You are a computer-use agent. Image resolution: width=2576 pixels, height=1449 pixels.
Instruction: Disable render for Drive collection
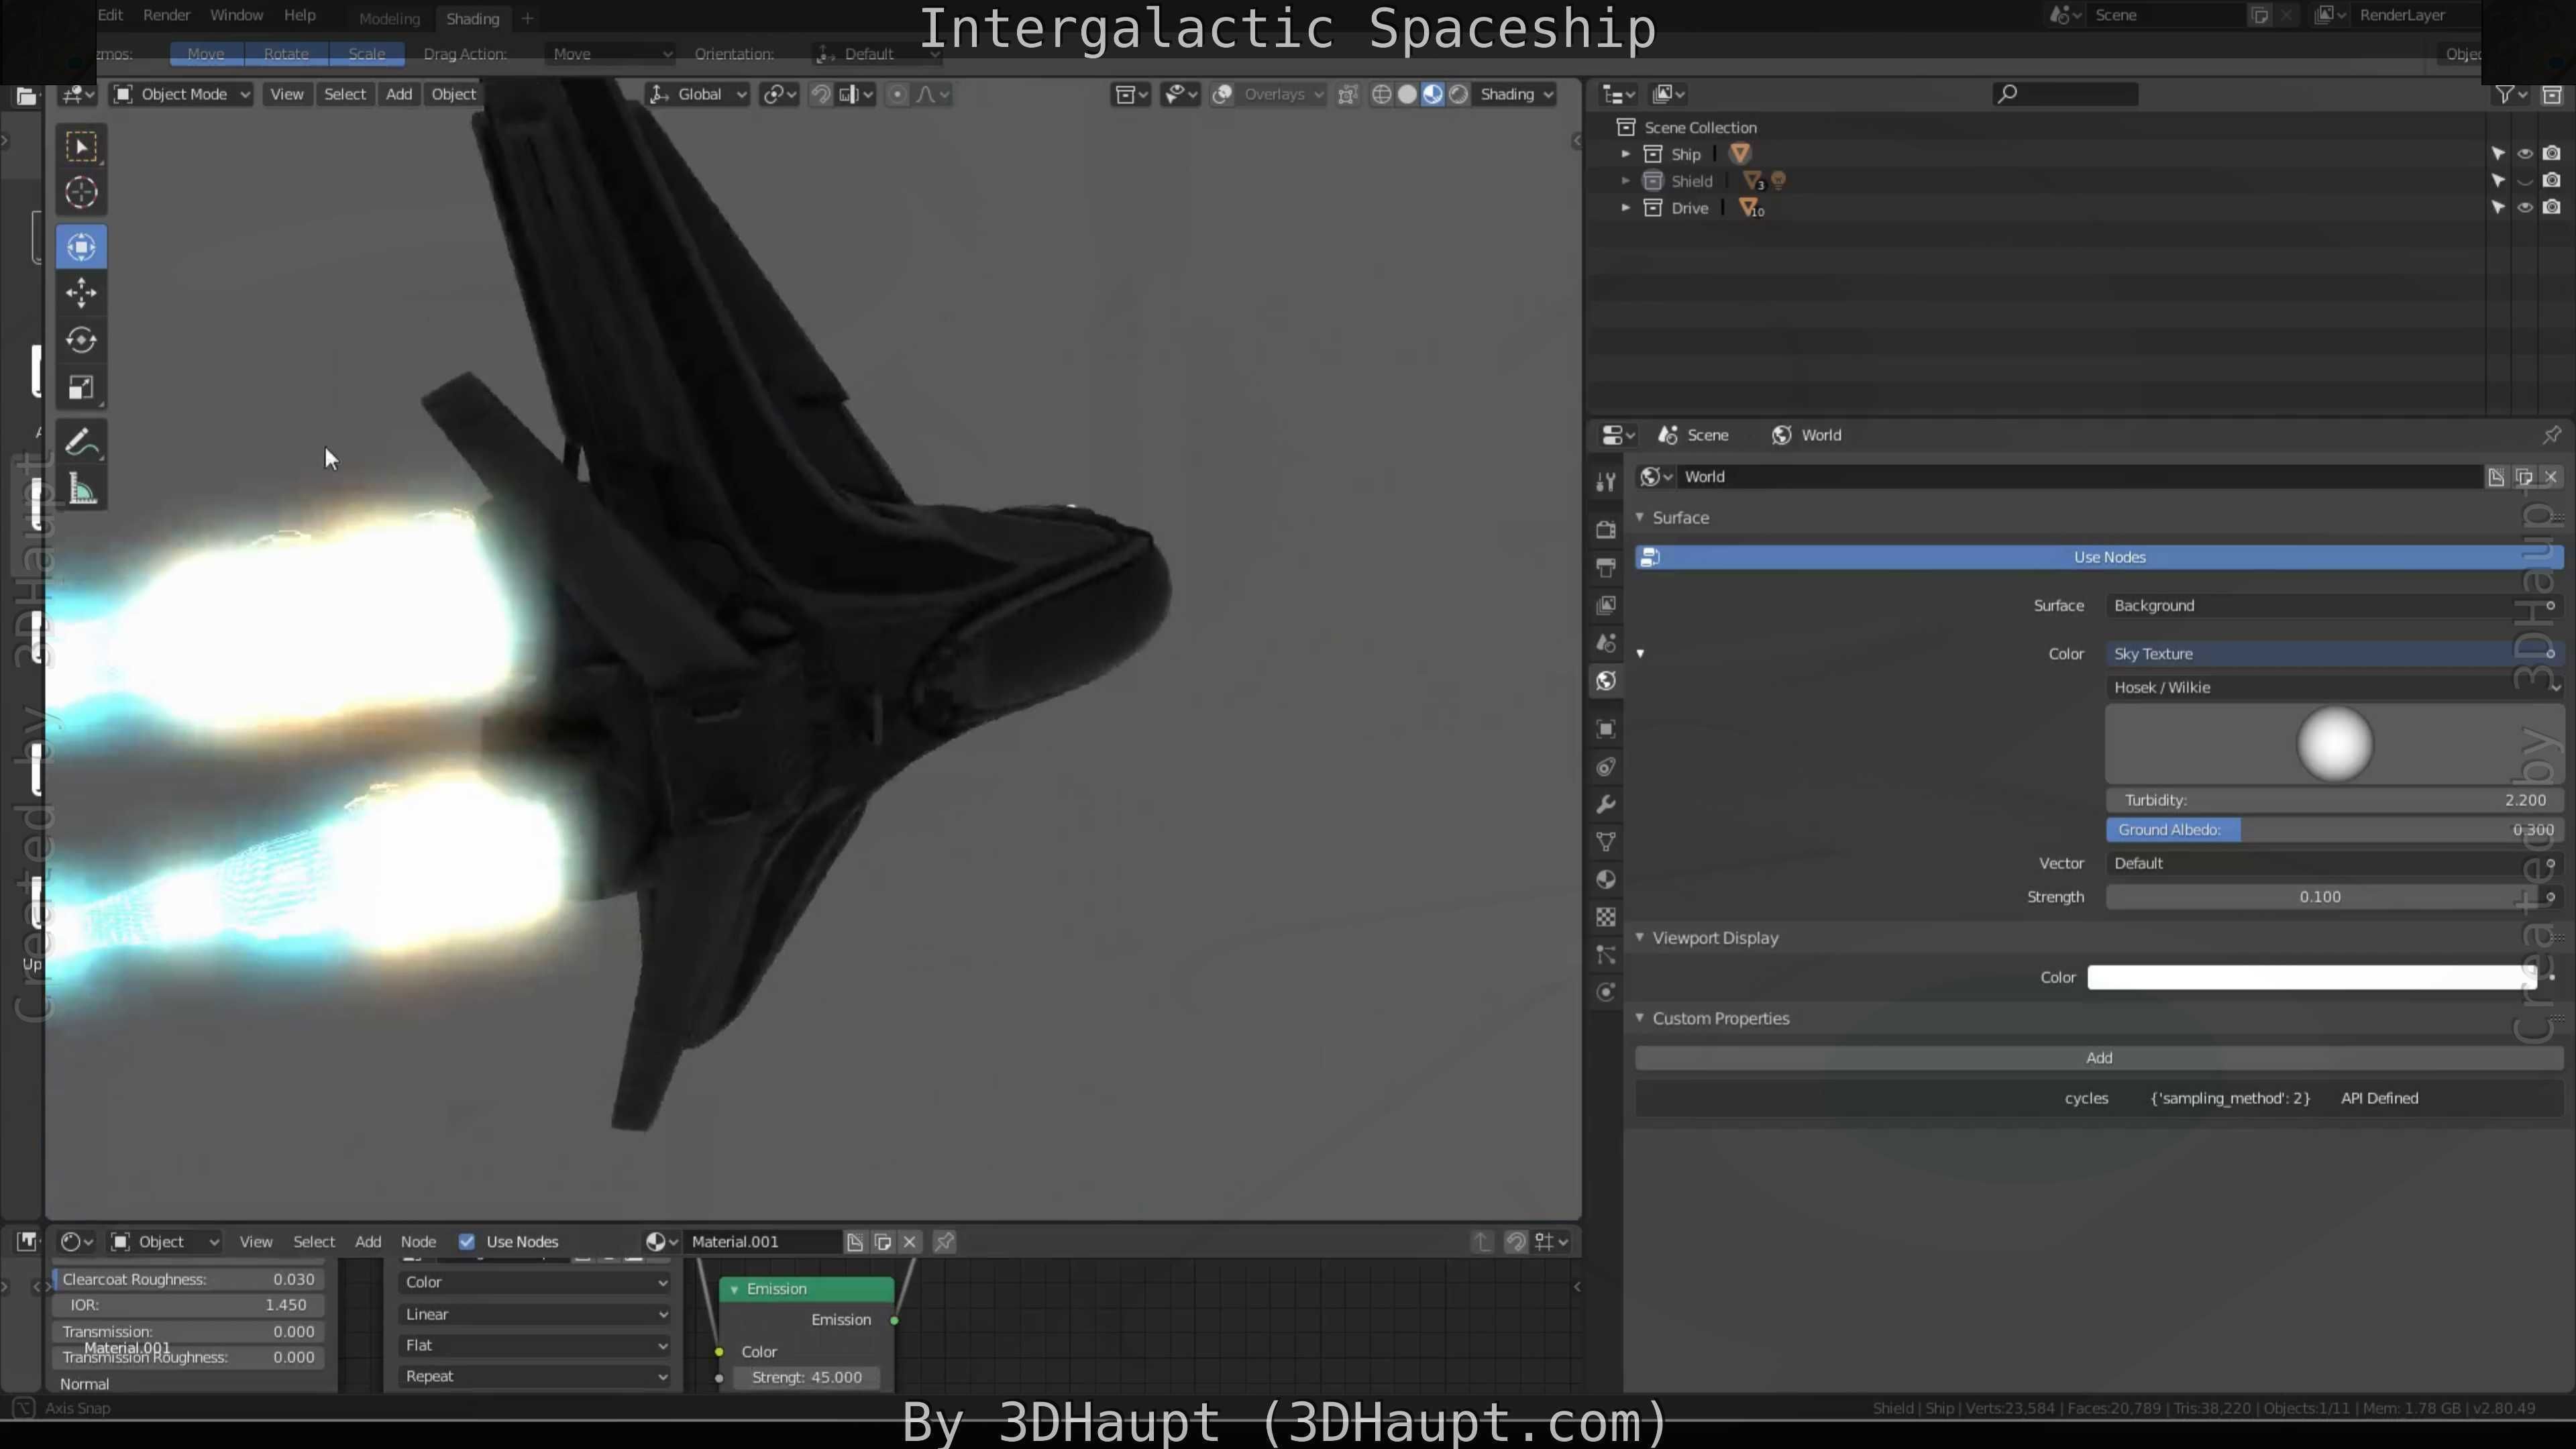2551,208
